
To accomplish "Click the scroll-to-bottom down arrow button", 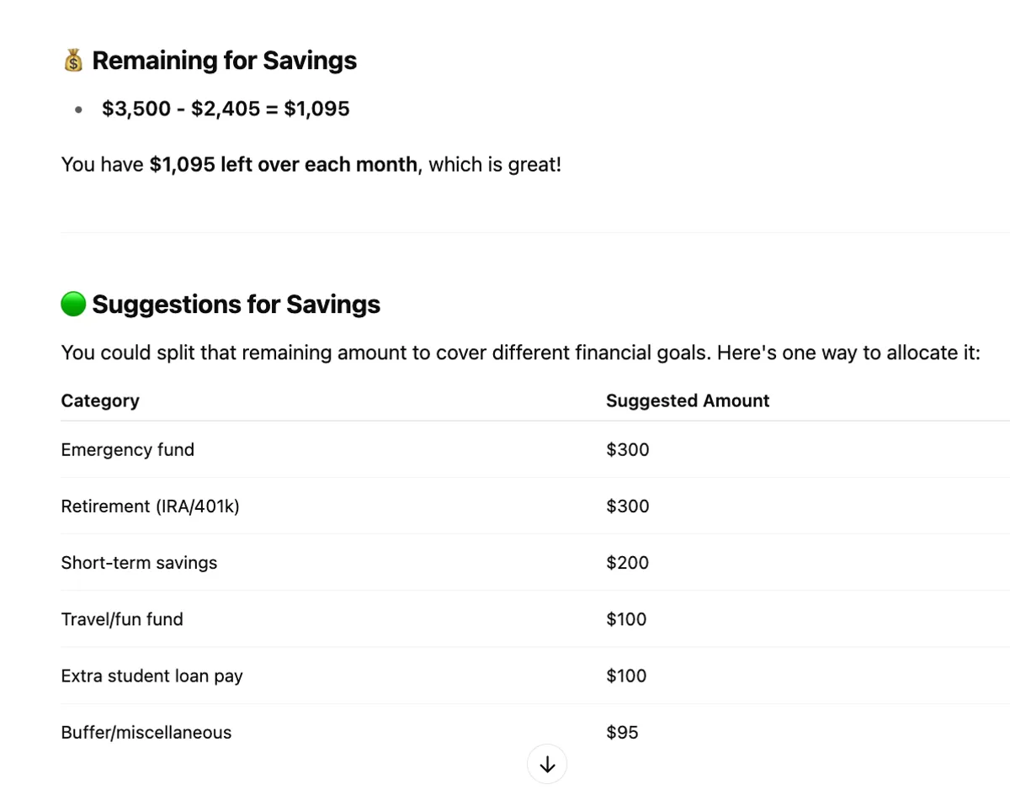I will click(547, 764).
